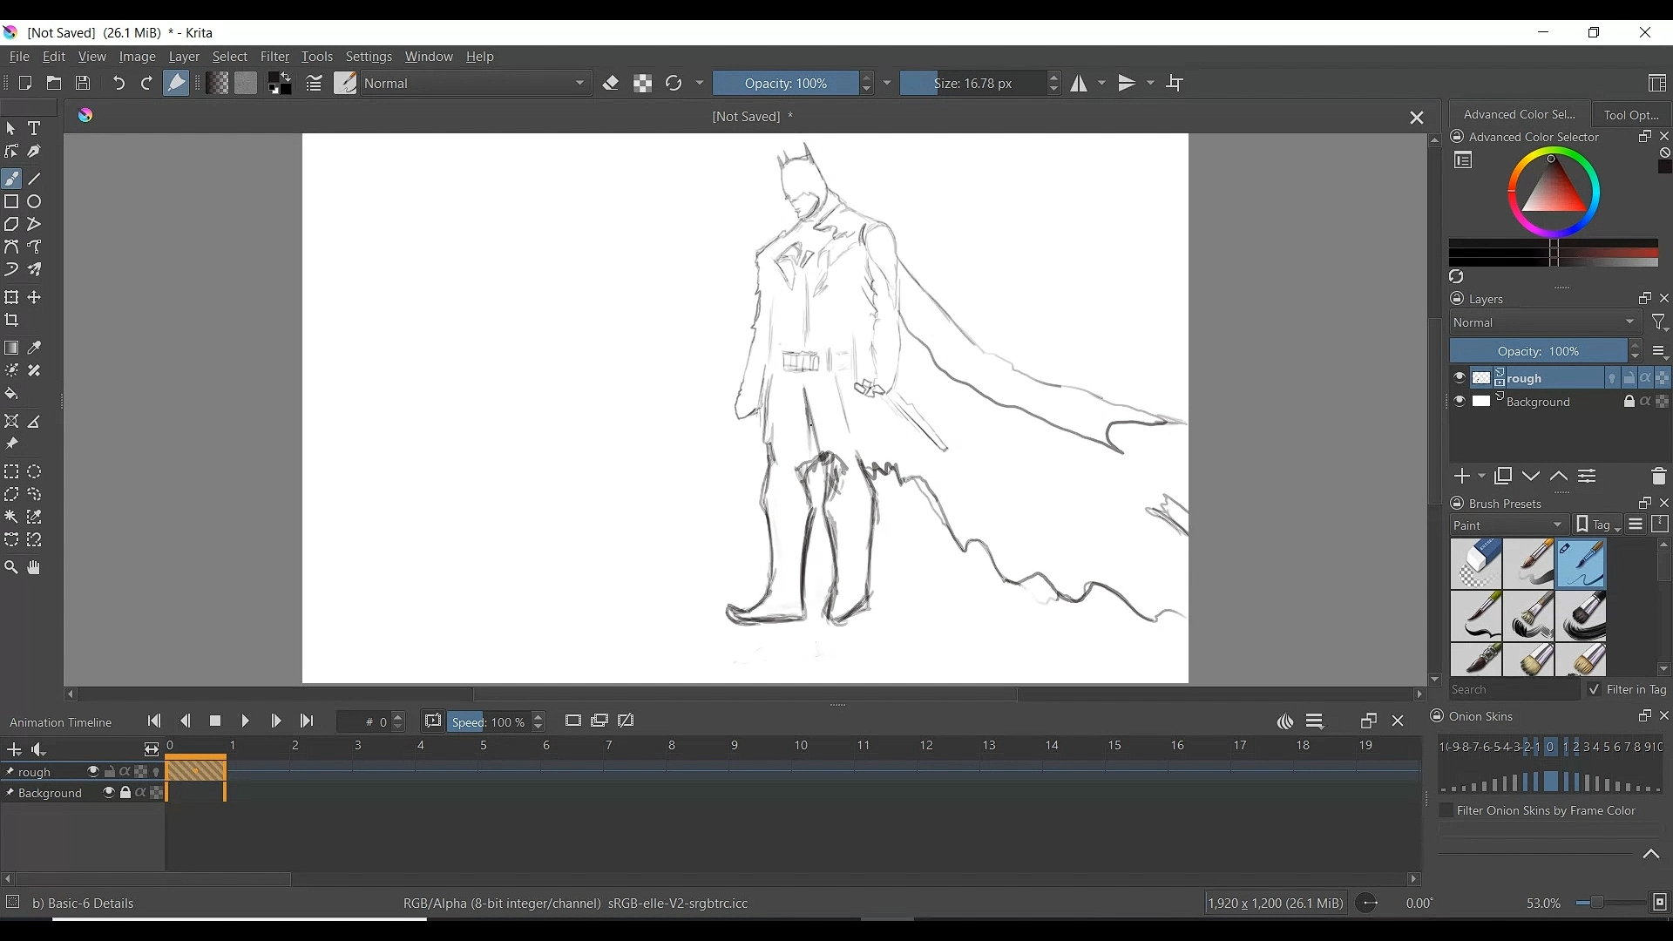1673x941 pixels.
Task: Choose the Color sampler eyedropper tool
Action: point(35,349)
